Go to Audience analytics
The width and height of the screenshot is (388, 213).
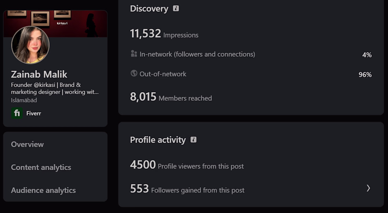tap(43, 190)
